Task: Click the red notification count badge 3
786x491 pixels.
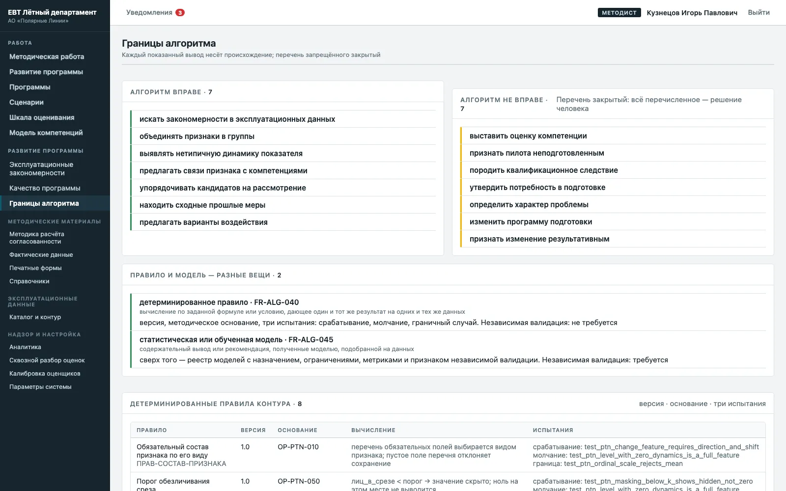Action: click(x=180, y=13)
